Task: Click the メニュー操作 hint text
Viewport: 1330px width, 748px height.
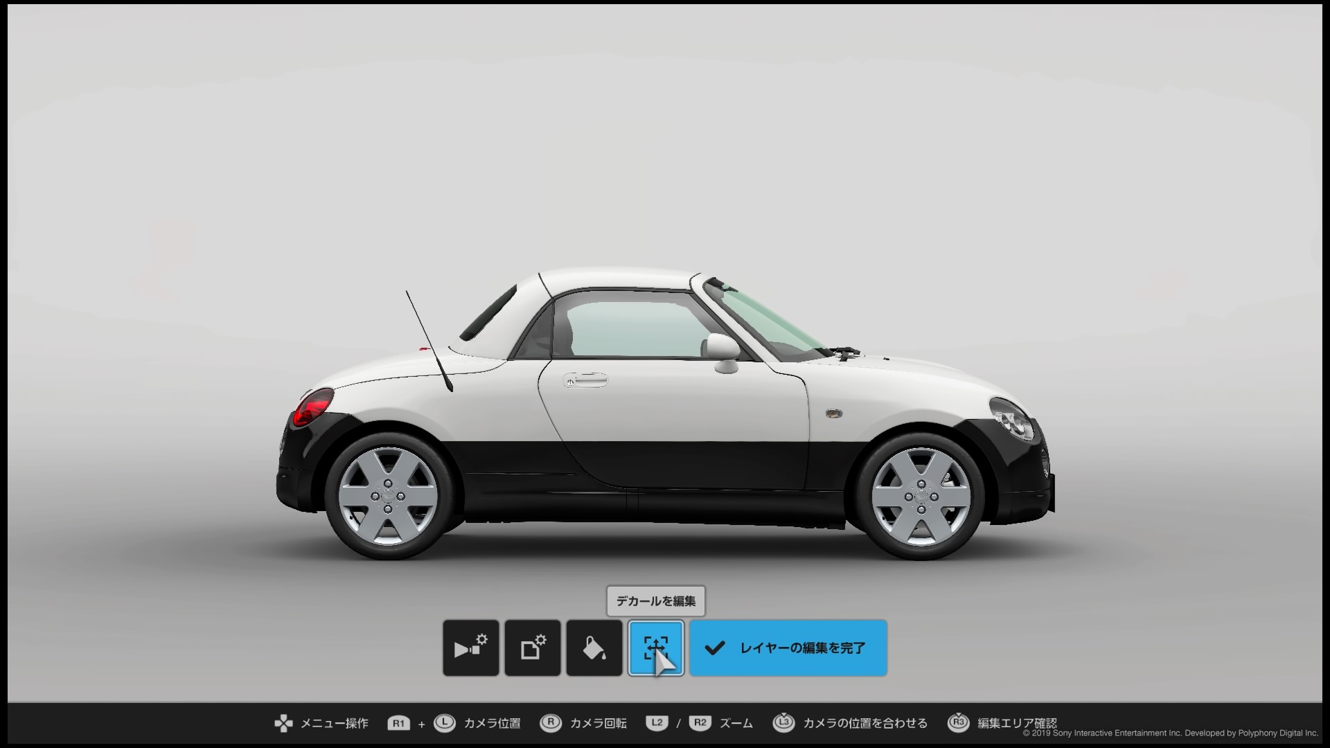Action: click(x=334, y=723)
